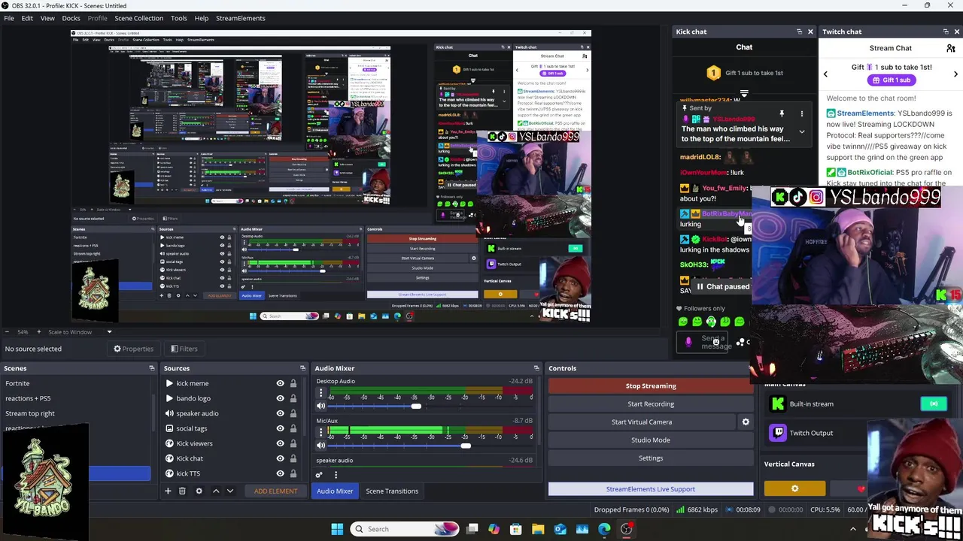
Task: Hide the kick meme source
Action: click(x=280, y=383)
